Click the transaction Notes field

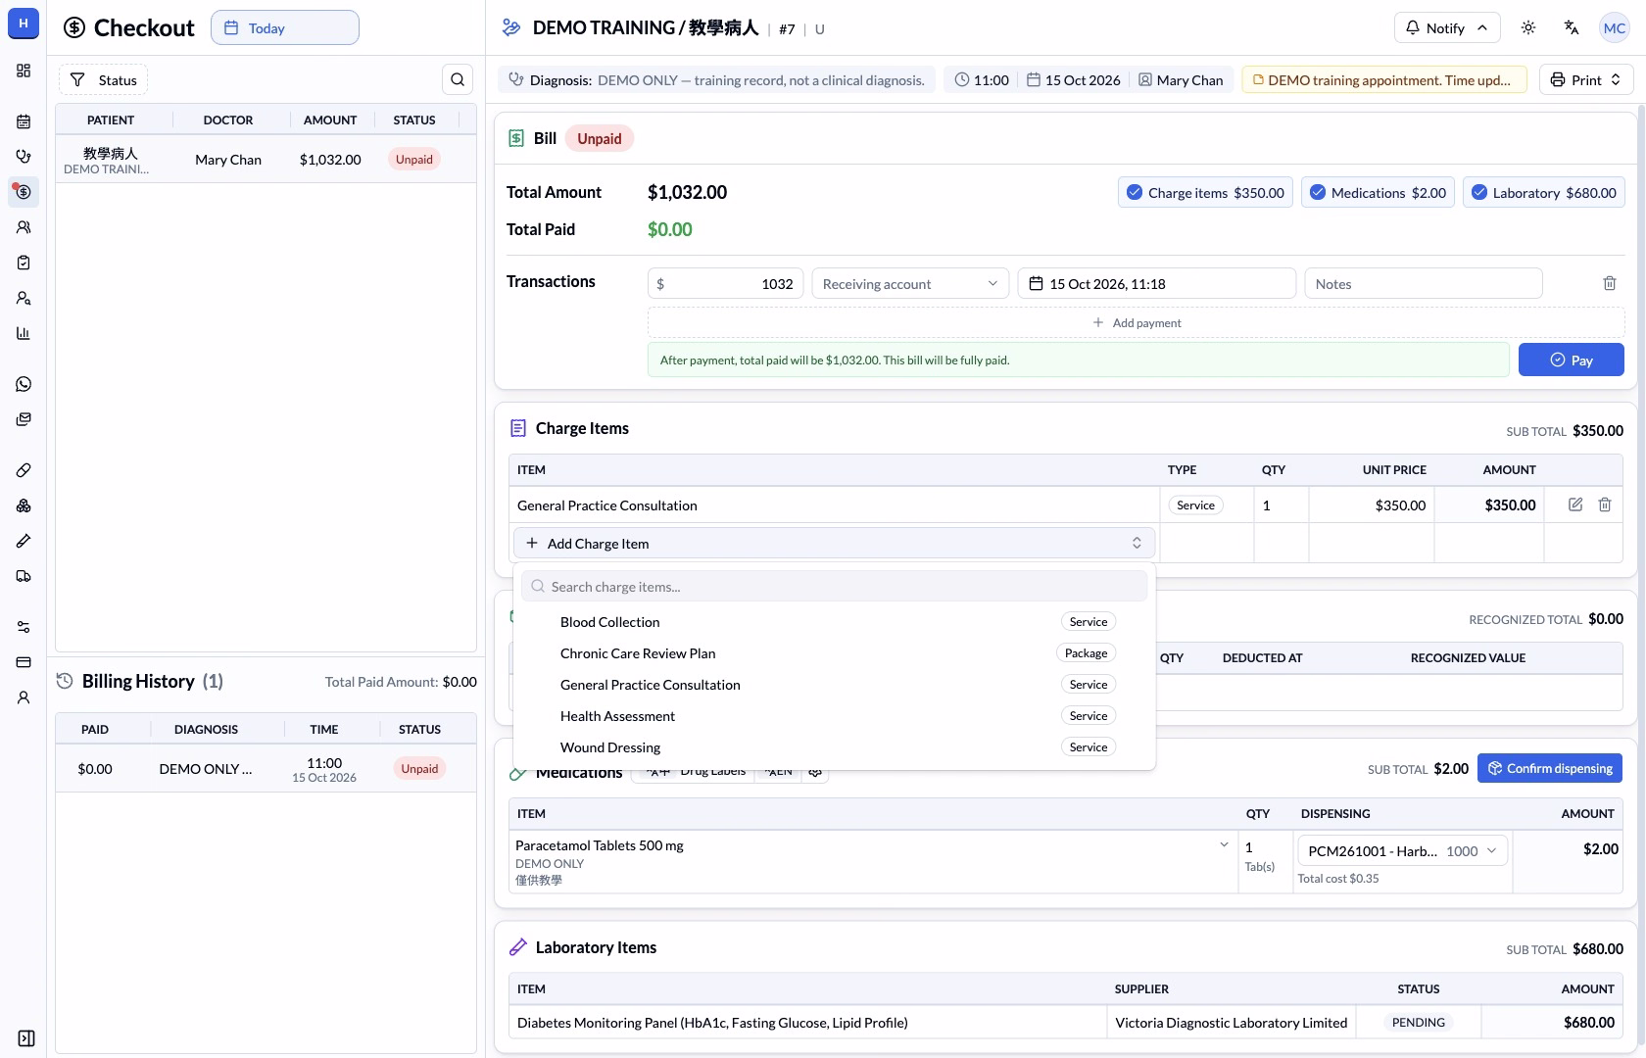(x=1424, y=283)
